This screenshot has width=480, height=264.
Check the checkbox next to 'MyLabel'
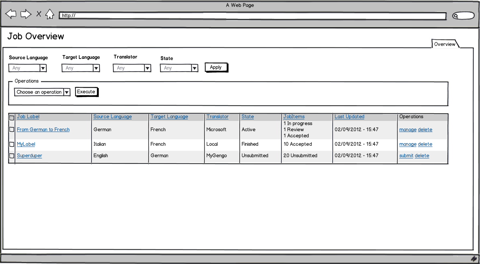click(x=11, y=144)
